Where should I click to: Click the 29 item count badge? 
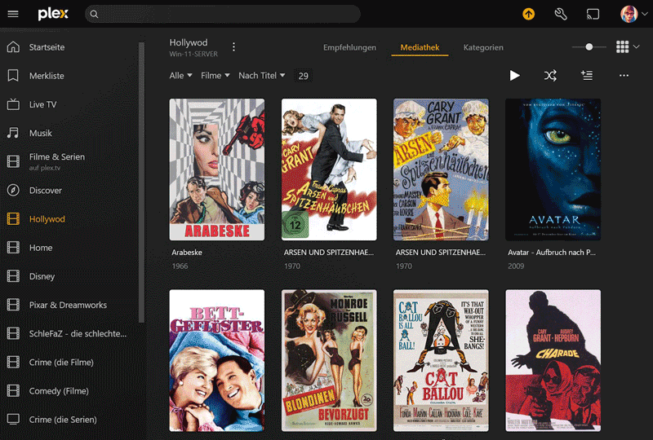click(303, 76)
